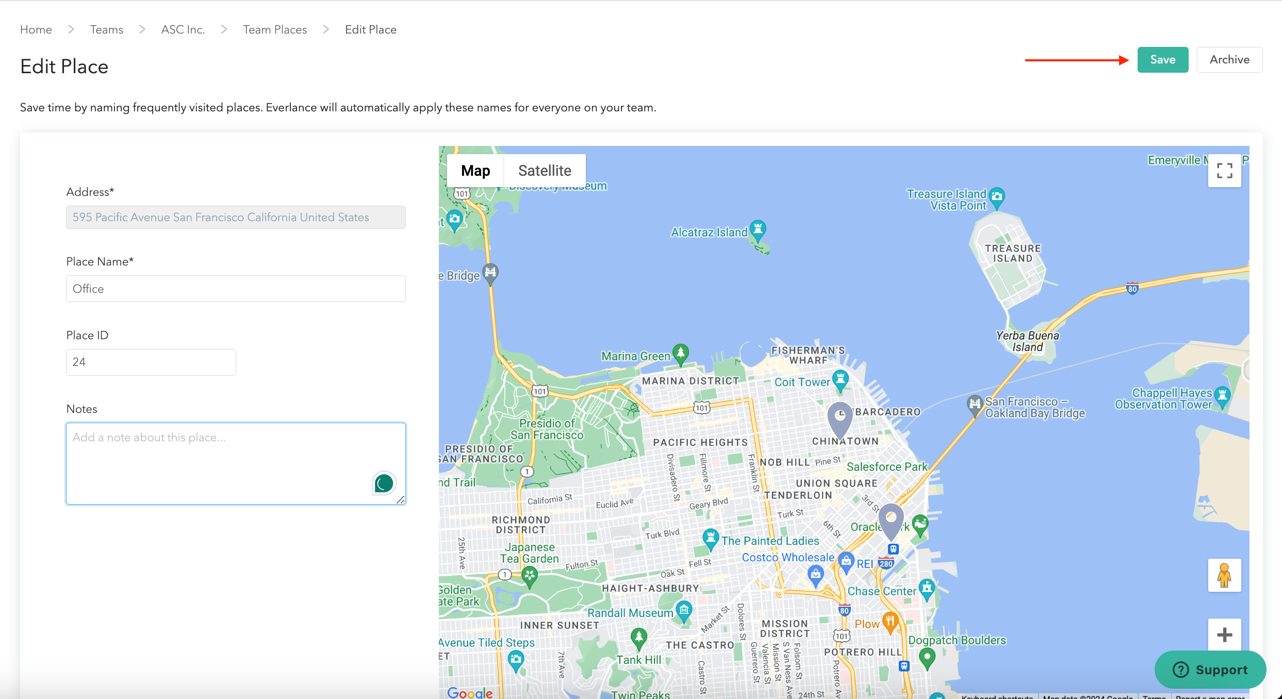Click the Grammarly icon in Notes field
This screenshot has width=1282, height=699.
(x=384, y=484)
